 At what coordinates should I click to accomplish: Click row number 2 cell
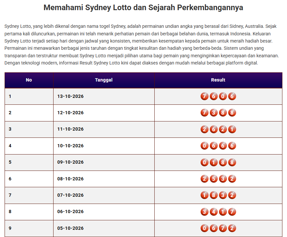tap(29, 113)
